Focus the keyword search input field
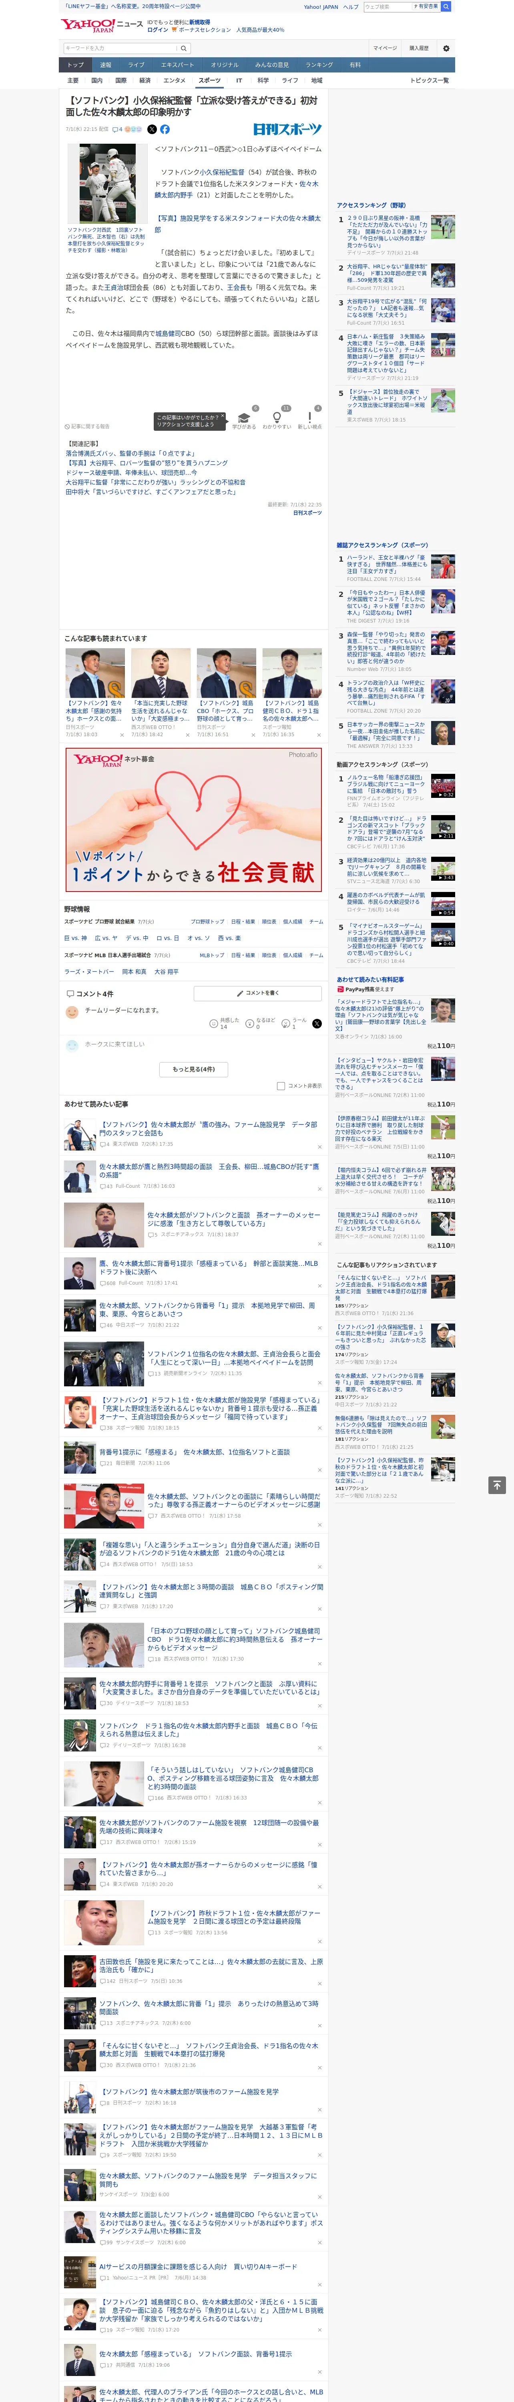Screen dimensions: 514x2402 [x=119, y=48]
